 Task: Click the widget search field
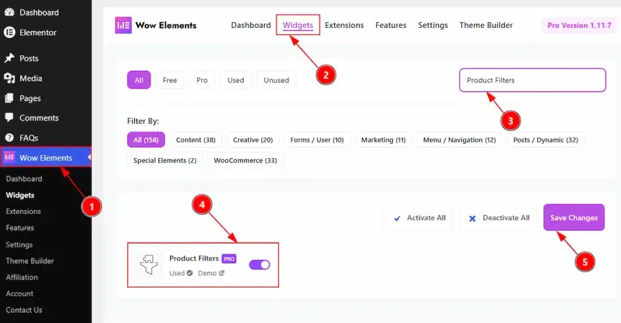pyautogui.click(x=532, y=80)
